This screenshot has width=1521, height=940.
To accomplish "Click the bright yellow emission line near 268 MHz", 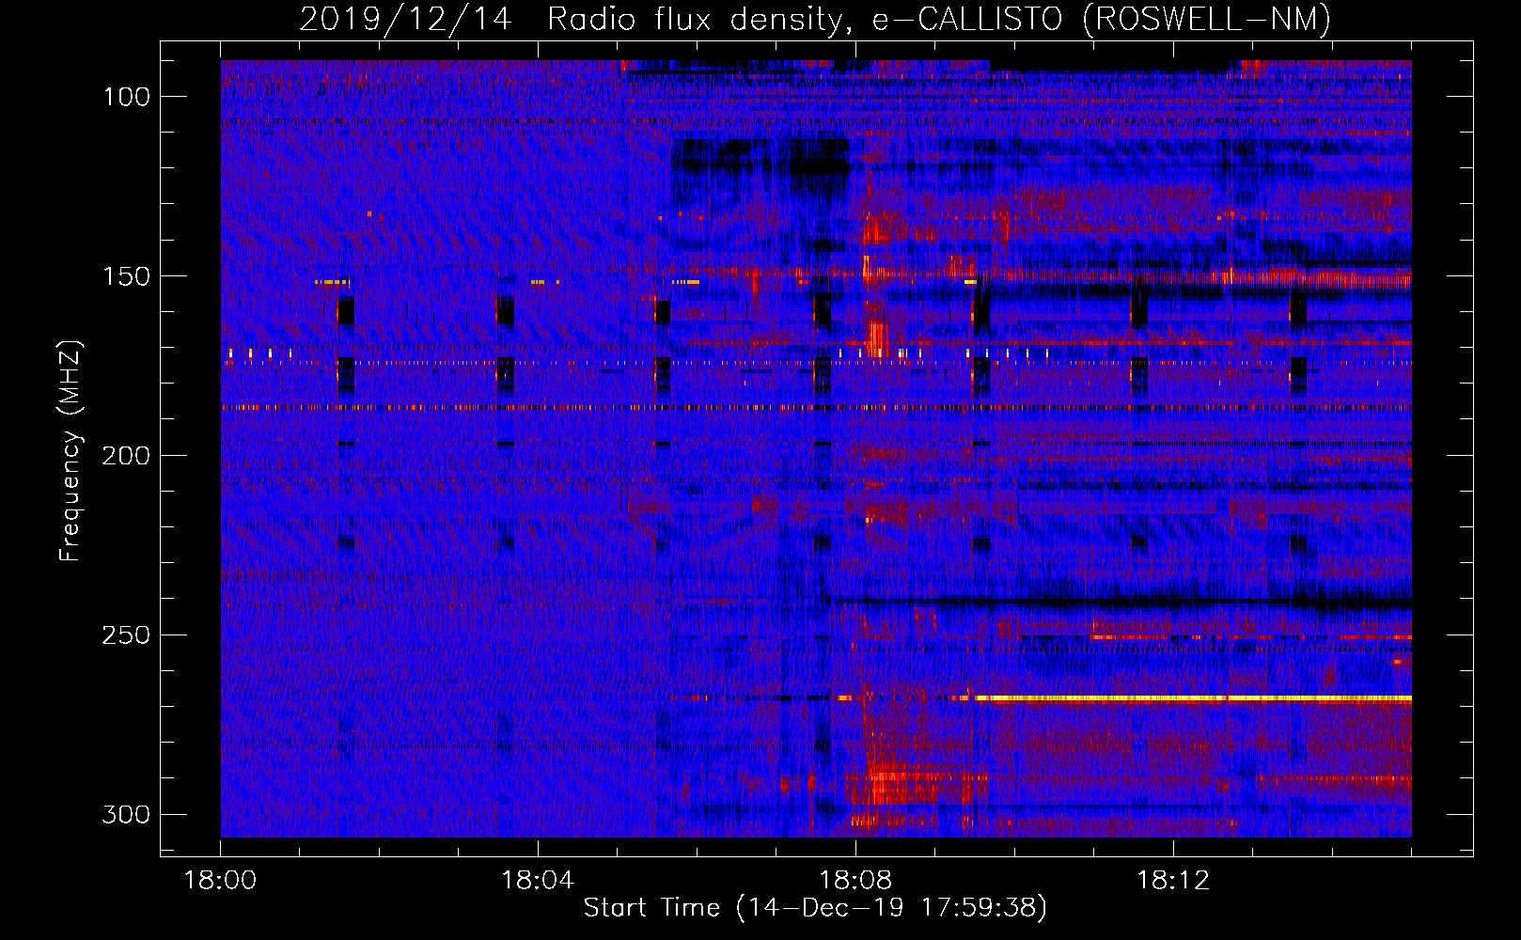I will point(1194,698).
